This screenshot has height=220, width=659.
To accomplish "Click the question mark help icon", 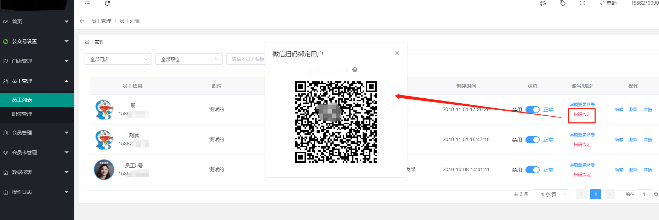I will click(355, 70).
